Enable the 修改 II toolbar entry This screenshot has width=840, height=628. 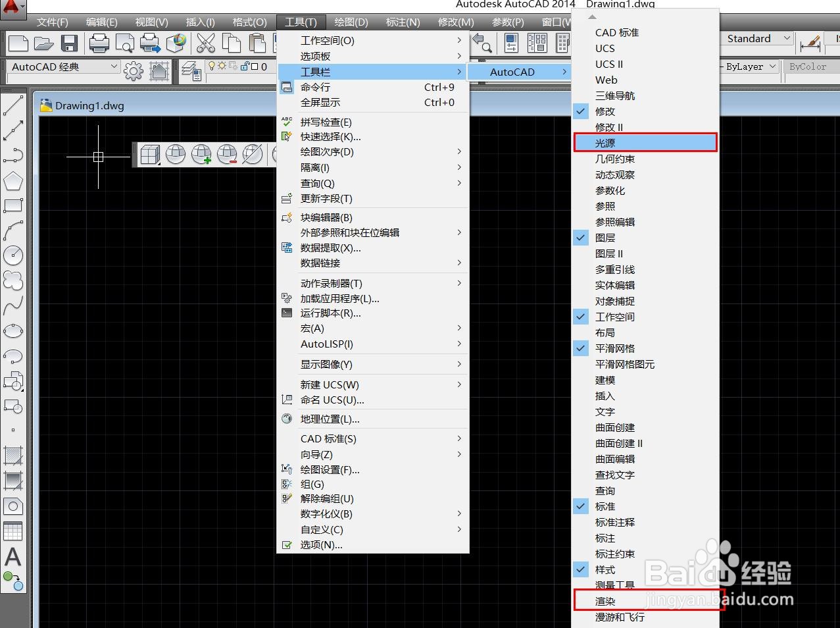pos(645,127)
